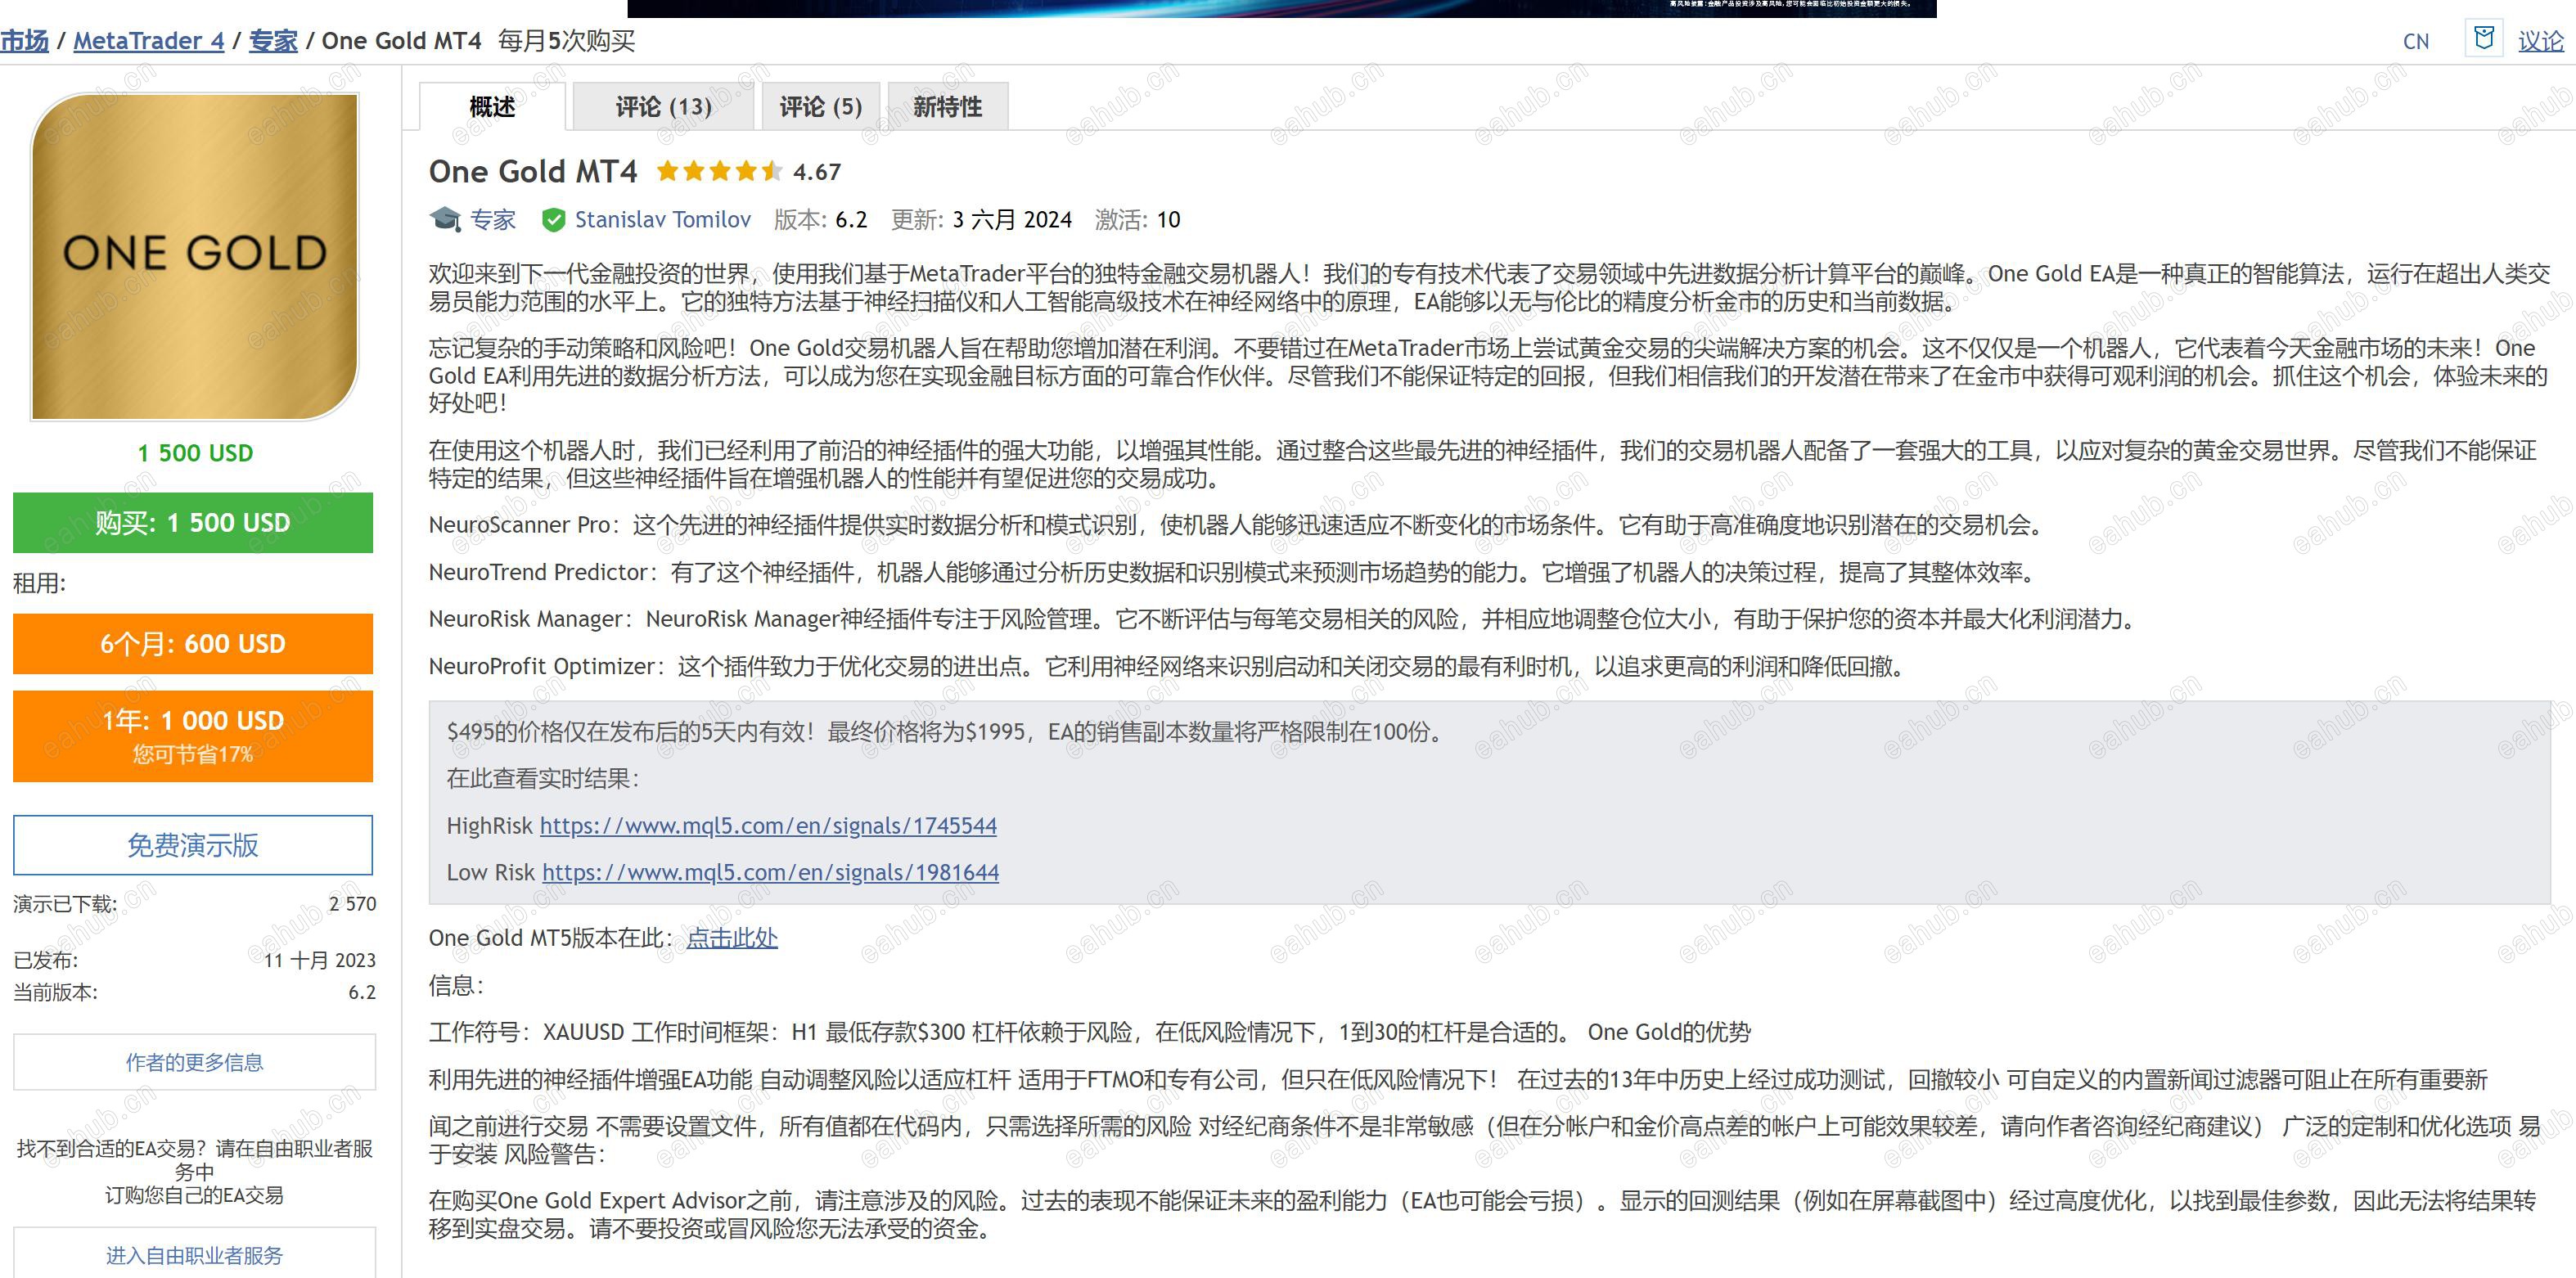Click the 当前版本 value 6.2 in the sidebar
Image resolution: width=2576 pixels, height=1278 pixels.
[362, 992]
